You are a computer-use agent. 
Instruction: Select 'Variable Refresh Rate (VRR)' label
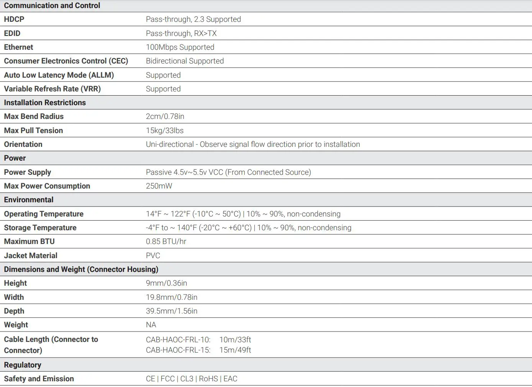click(x=52, y=89)
